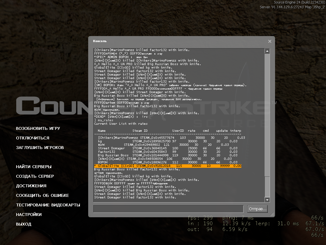Click the factor132 STEAM_0:0:60435843 row
The height and width of the screenshot is (245, 326).
tap(168, 152)
